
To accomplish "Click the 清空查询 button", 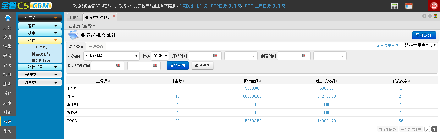I will click(x=203, y=65).
